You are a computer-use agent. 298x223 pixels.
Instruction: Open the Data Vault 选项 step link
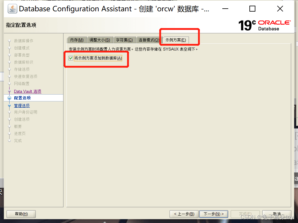point(27,91)
